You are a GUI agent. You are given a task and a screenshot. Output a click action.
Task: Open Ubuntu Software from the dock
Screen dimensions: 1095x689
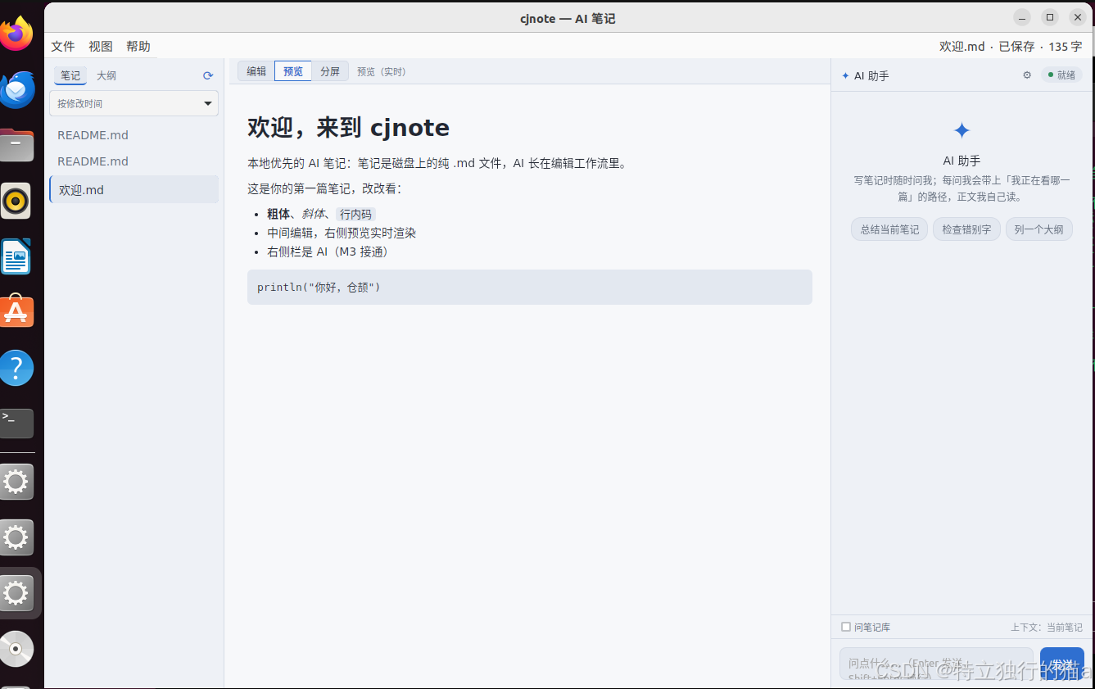tap(16, 312)
